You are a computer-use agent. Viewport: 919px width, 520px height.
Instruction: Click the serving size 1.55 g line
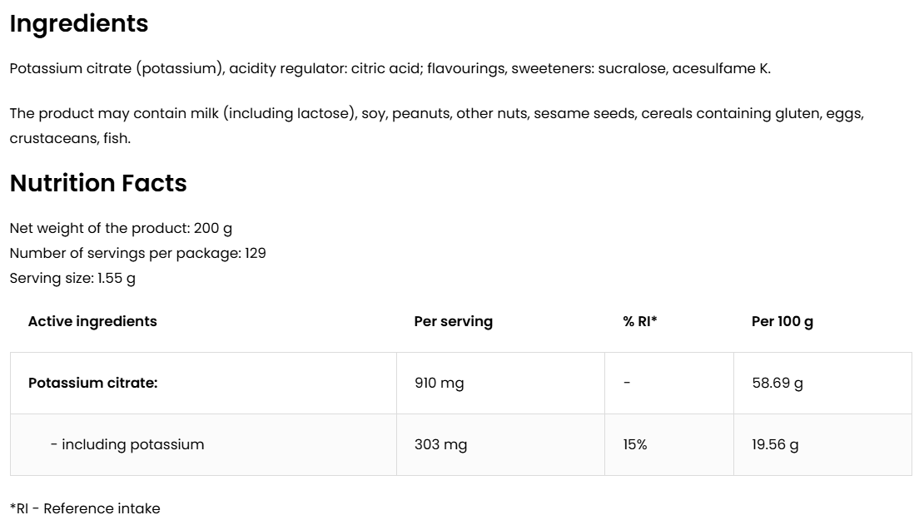(x=72, y=278)
